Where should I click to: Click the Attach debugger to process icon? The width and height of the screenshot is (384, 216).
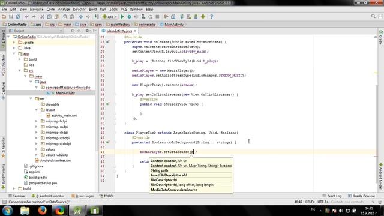coord(143,17)
